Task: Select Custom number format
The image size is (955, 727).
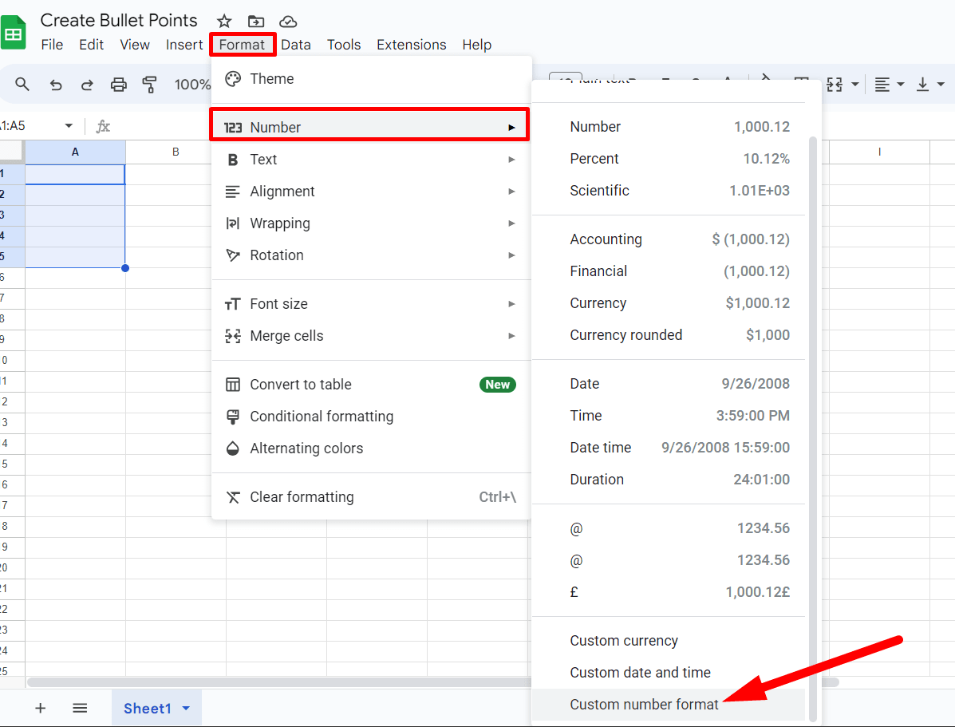Action: [644, 705]
